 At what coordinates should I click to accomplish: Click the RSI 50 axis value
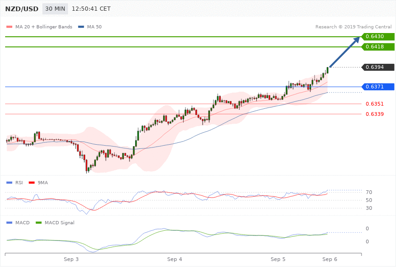tap(369, 200)
